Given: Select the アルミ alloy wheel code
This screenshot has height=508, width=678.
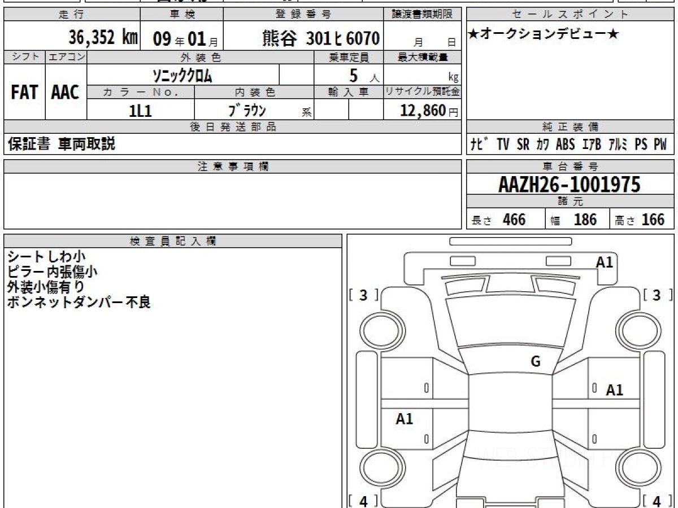Looking at the screenshot, I should (x=618, y=144).
